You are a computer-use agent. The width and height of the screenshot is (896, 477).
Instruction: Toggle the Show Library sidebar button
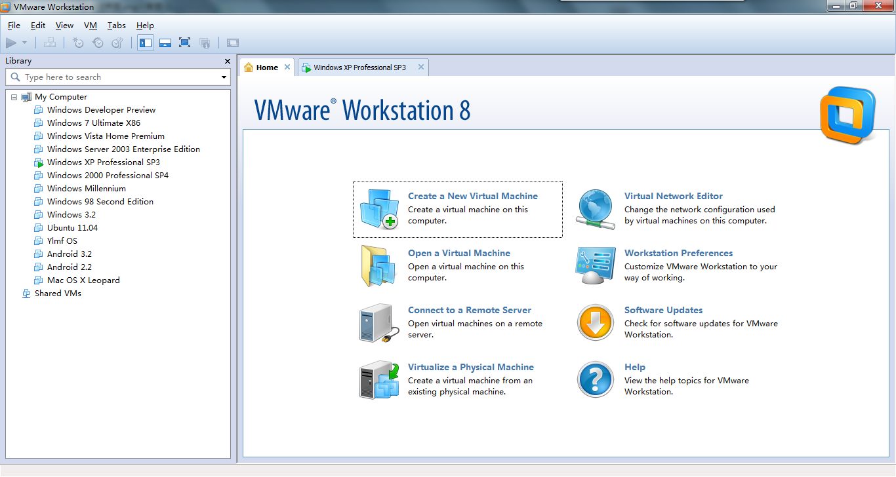(146, 43)
